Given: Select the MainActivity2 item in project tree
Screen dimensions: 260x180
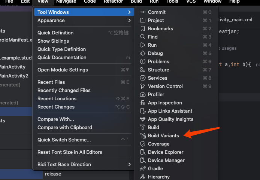Looking at the screenshot, I should 14,76.
